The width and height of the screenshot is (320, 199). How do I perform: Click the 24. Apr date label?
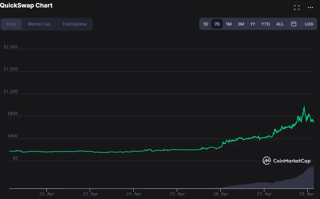tap(134, 194)
